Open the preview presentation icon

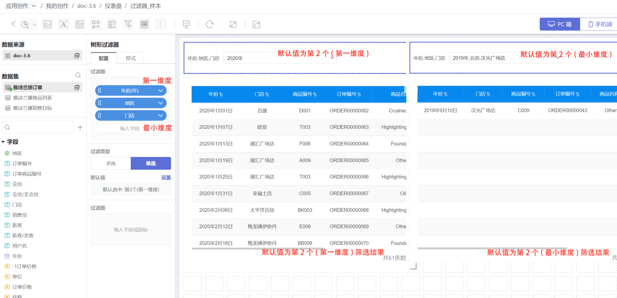click(186, 24)
